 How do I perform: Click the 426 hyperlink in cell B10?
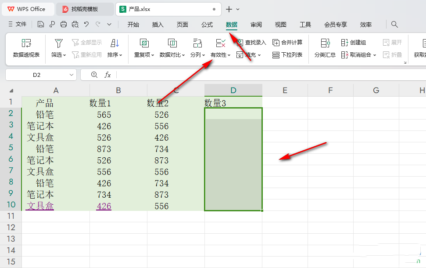(104, 206)
